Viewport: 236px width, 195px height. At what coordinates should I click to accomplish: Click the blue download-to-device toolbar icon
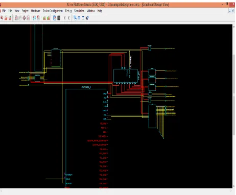(55, 18)
